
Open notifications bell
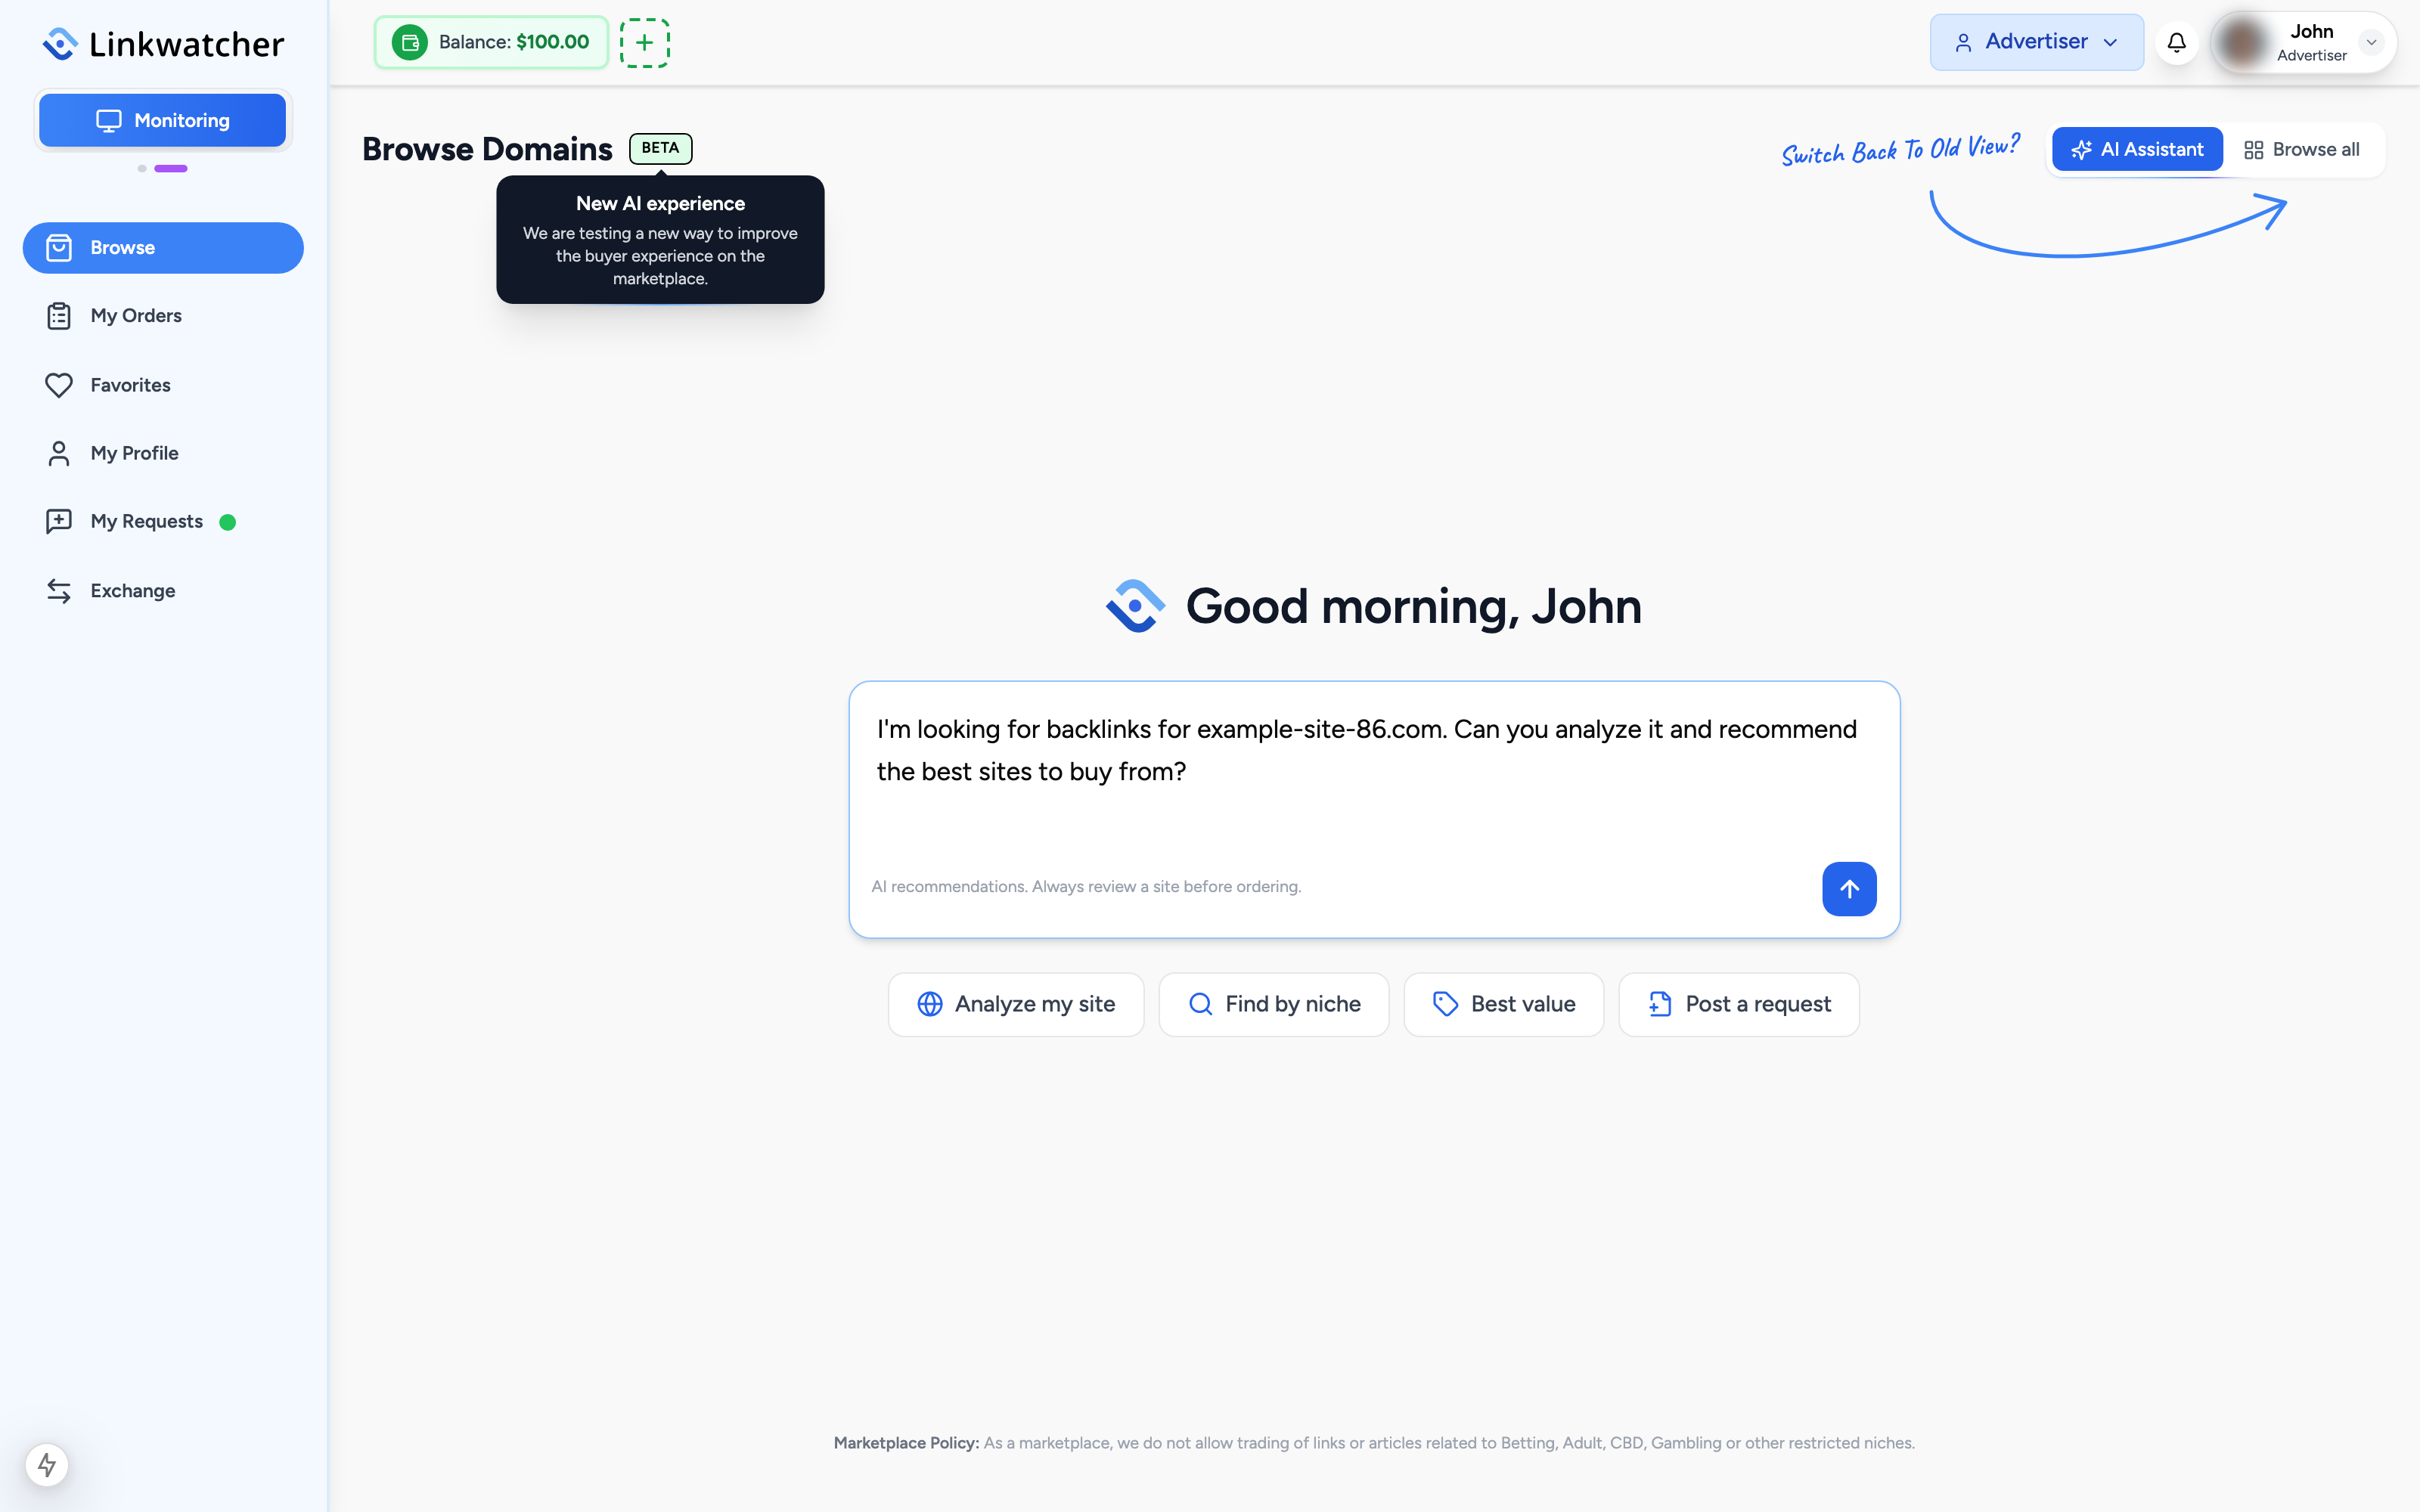(2177, 42)
